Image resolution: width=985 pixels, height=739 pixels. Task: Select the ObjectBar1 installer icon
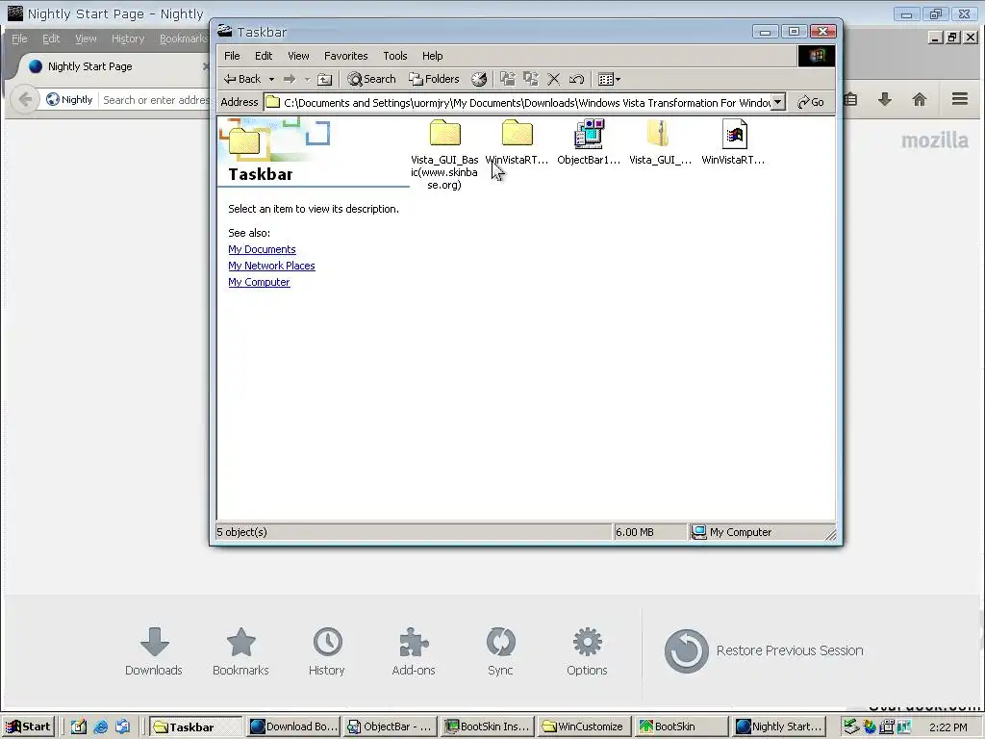point(589,142)
